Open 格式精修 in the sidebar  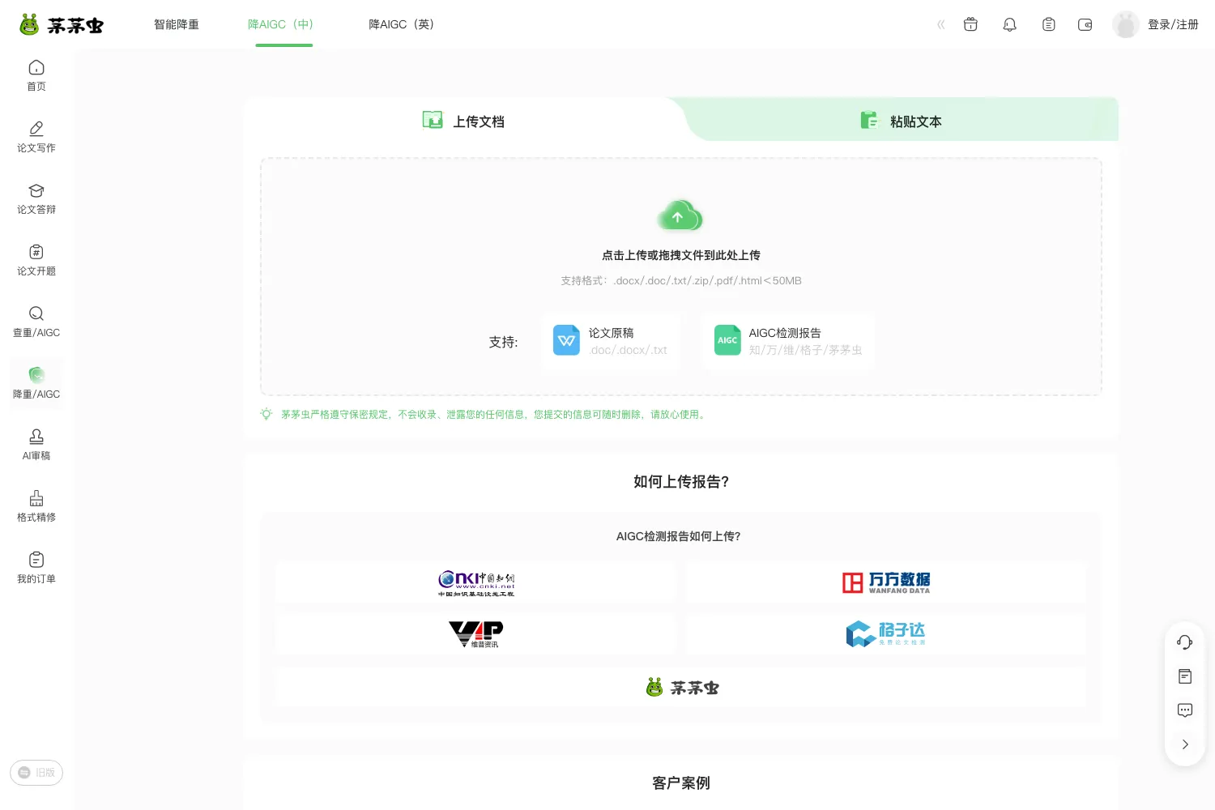(x=36, y=506)
